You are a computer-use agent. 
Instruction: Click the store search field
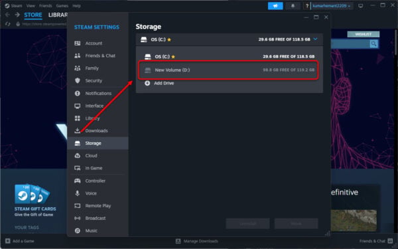350,44
